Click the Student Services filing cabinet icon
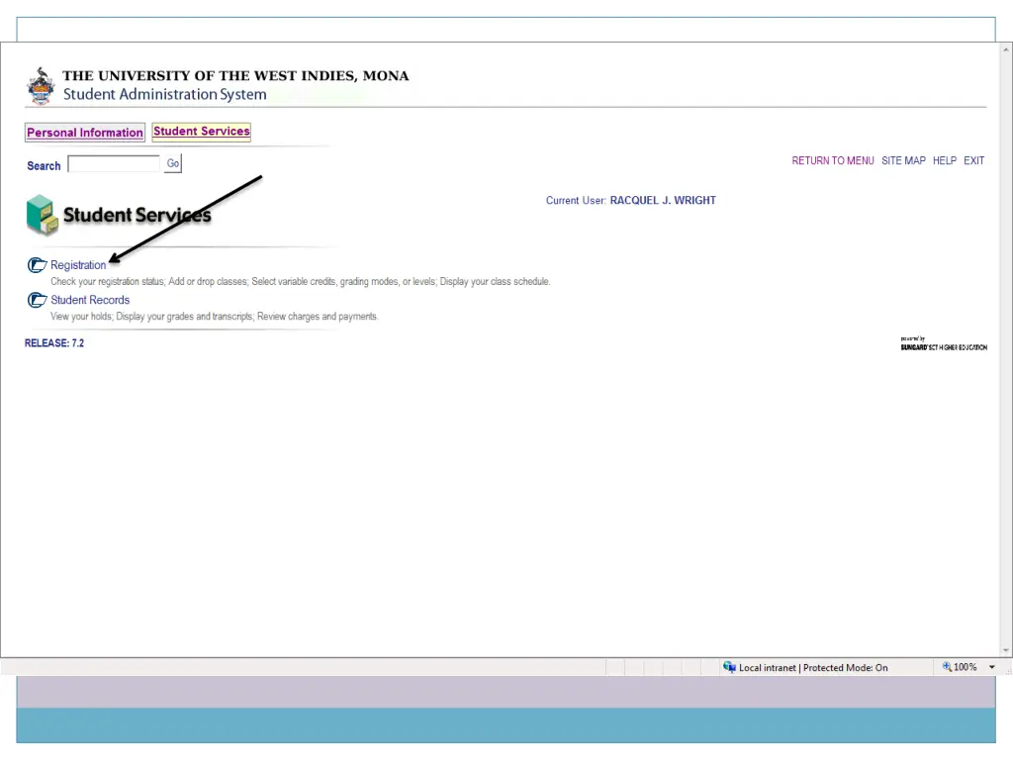 42,215
